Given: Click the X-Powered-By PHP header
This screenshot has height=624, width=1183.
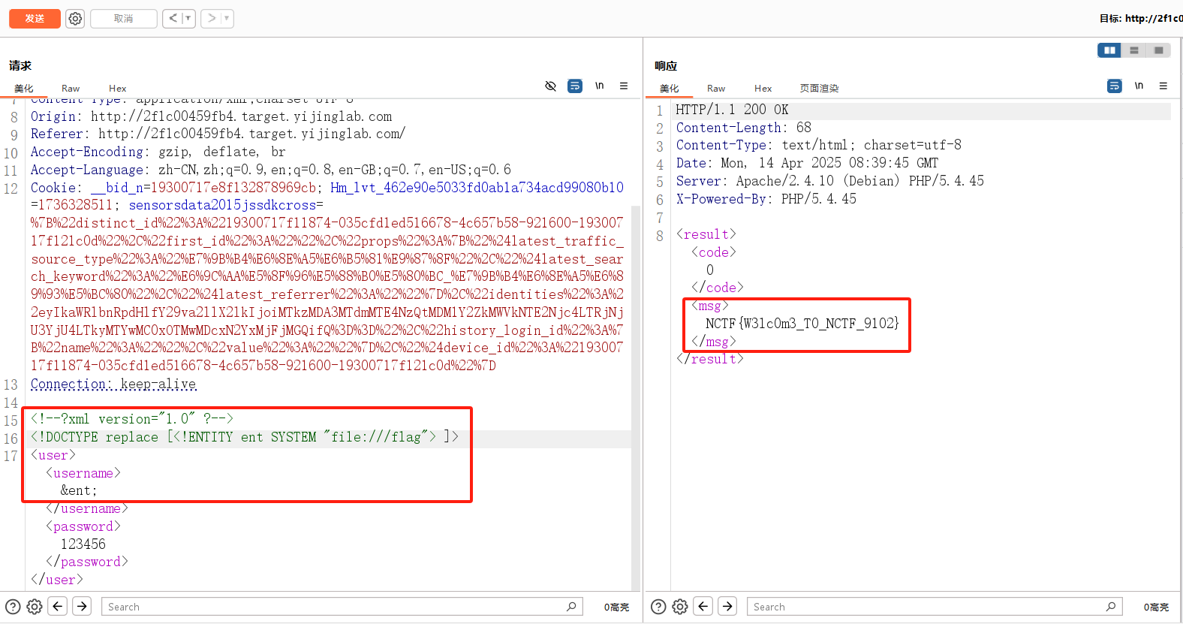Looking at the screenshot, I should pos(766,199).
